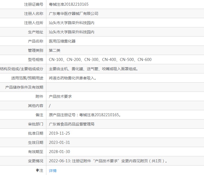Click the 生产地址 label
This screenshot has height=175, width=204.
point(35,32)
